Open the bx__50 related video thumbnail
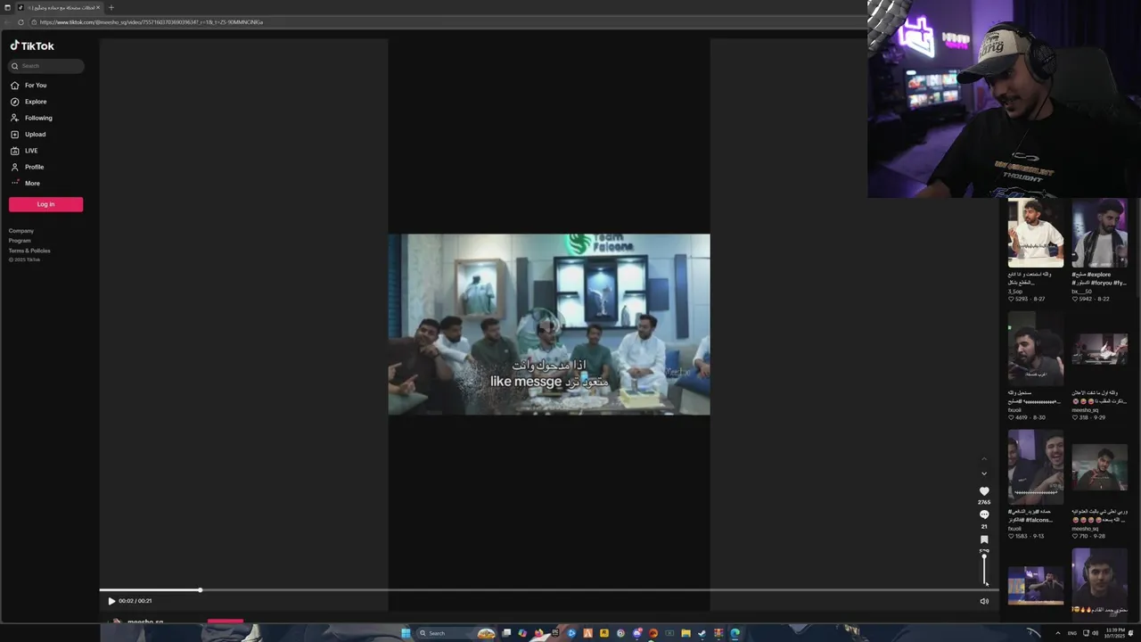 (x=1099, y=233)
